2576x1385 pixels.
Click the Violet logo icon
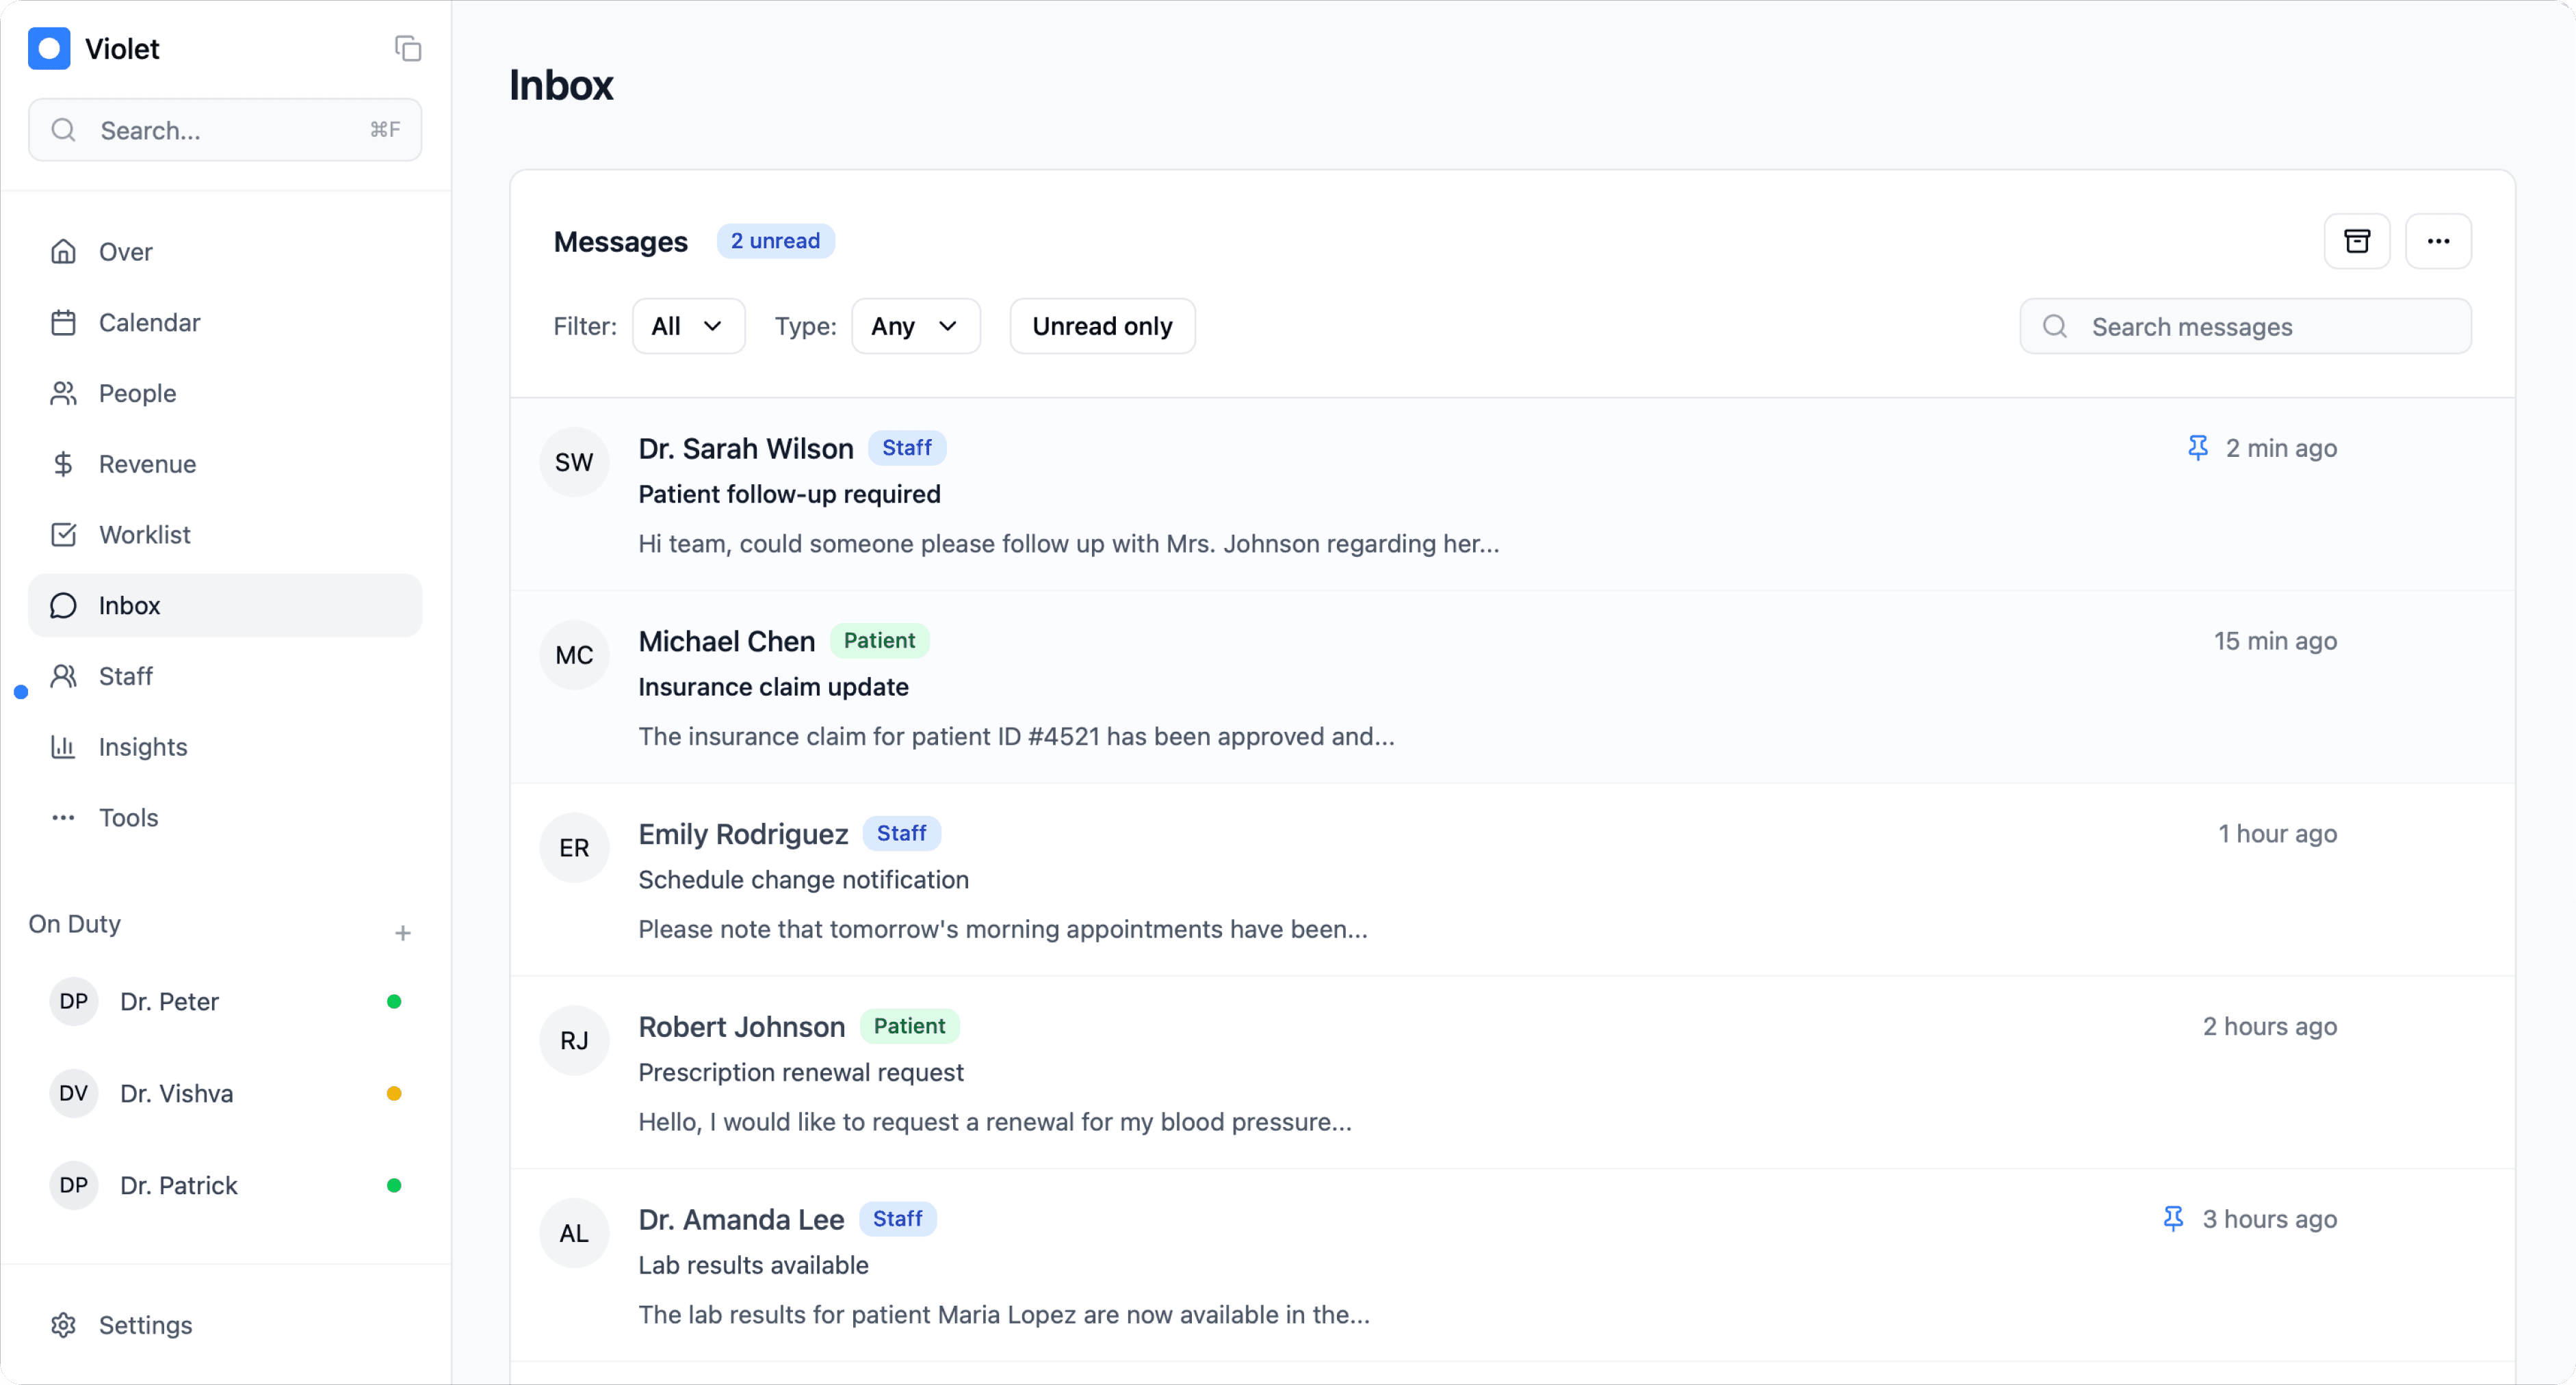click(49, 48)
